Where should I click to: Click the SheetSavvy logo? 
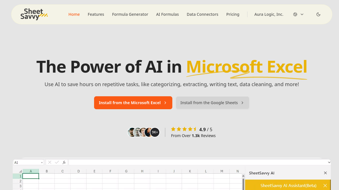[34, 14]
